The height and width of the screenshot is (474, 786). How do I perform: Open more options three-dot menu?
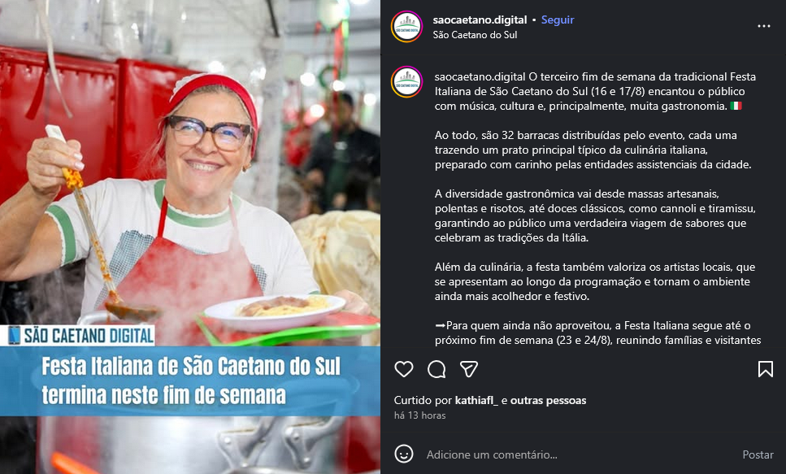click(x=763, y=26)
